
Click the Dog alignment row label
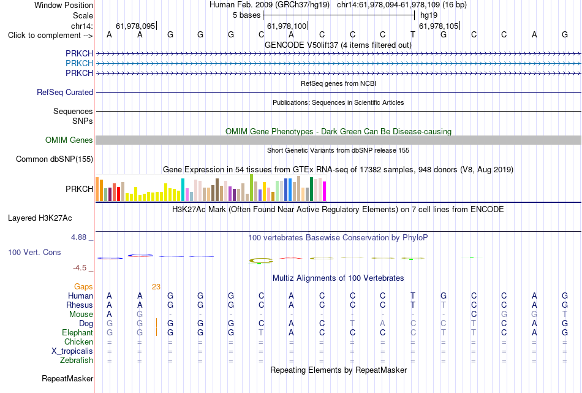point(86,324)
